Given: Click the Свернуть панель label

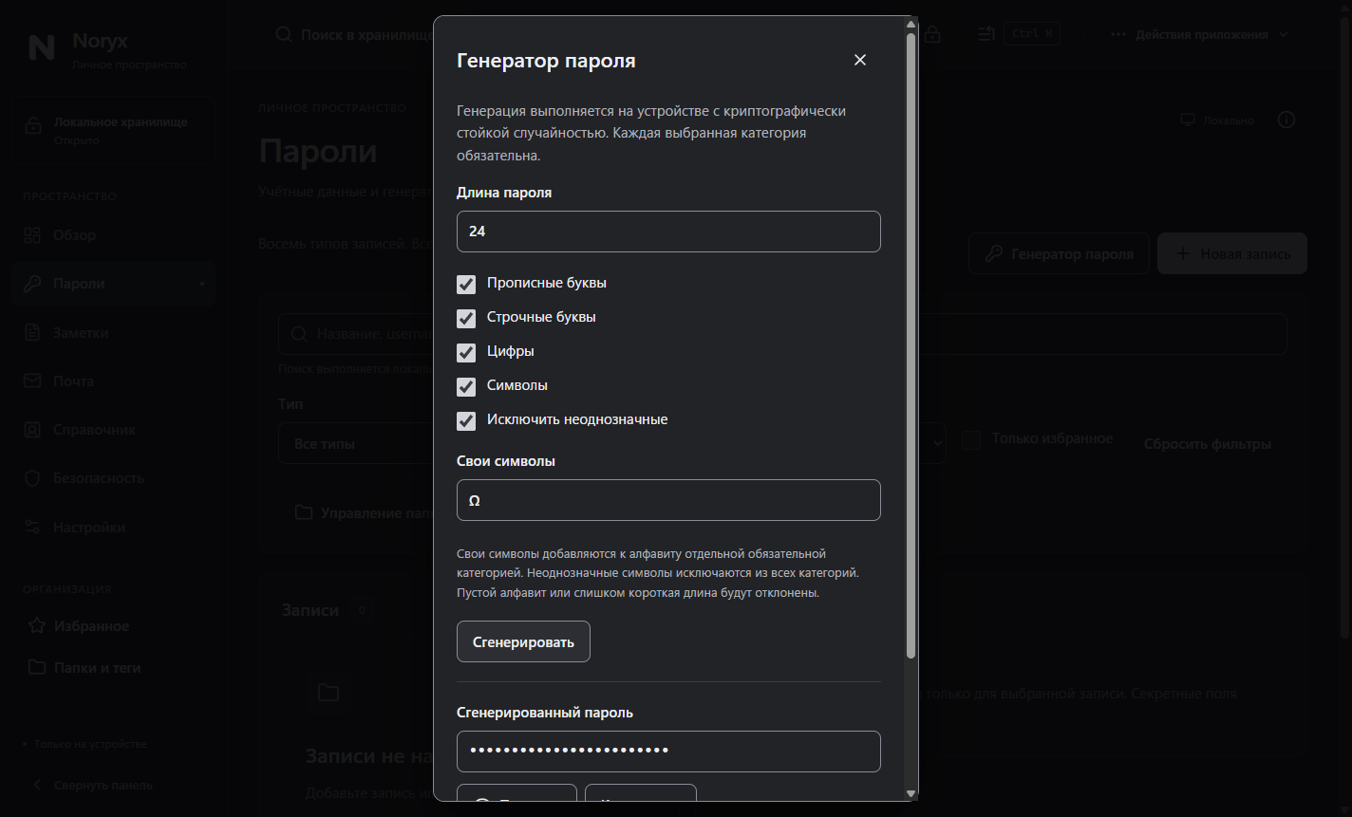Looking at the screenshot, I should (x=103, y=785).
